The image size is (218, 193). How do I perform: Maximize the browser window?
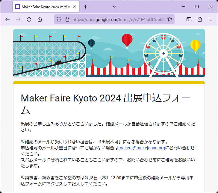[197, 7]
